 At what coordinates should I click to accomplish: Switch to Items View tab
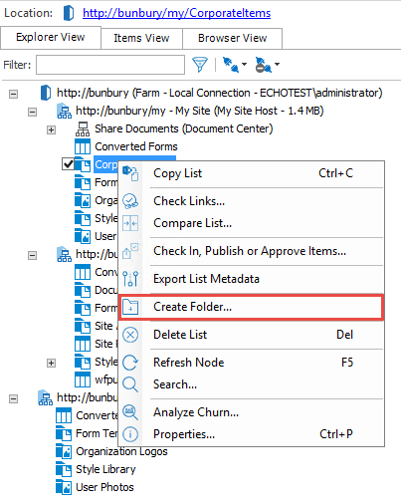coord(141,38)
